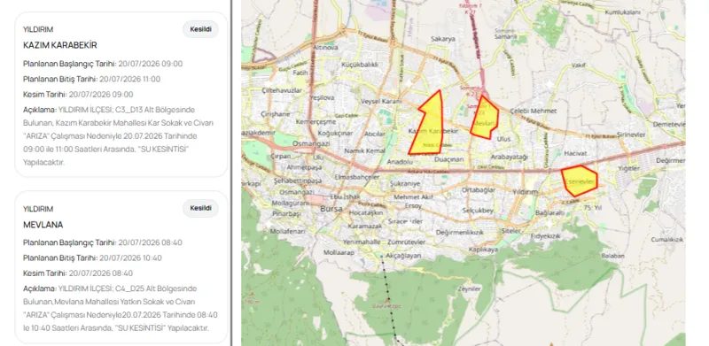Click the Elmasbahçeler map label
This screenshot has width=709, height=346.
(x=357, y=178)
